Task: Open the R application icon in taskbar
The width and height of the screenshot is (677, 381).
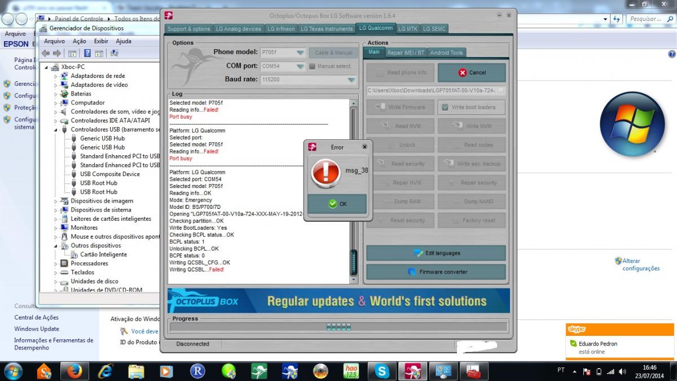Action: (197, 370)
